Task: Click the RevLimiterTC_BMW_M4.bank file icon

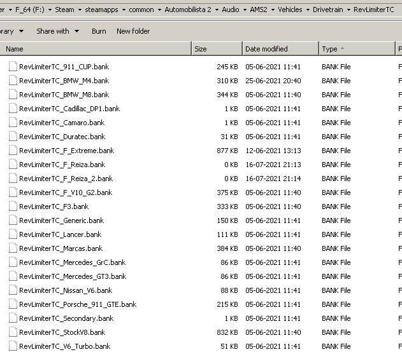Action: click(x=13, y=81)
